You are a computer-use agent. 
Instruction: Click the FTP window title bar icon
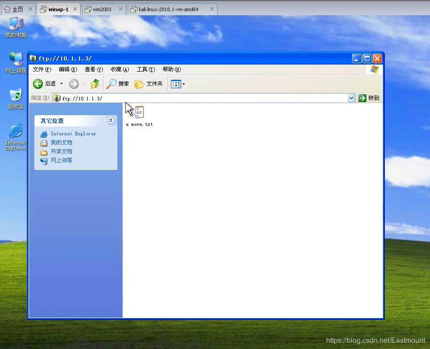(33, 58)
